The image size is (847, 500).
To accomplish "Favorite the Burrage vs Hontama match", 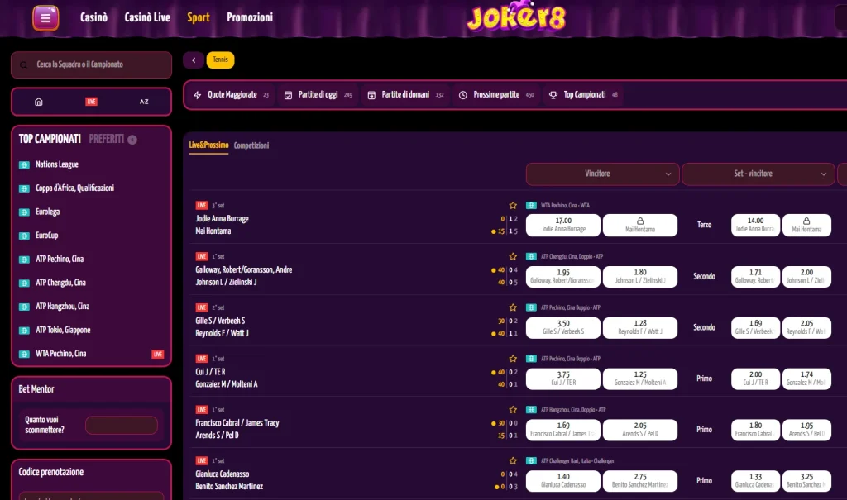I will point(513,205).
